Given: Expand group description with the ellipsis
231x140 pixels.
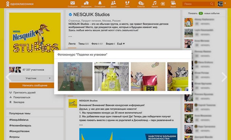Looking at the screenshot, I should [70, 36].
